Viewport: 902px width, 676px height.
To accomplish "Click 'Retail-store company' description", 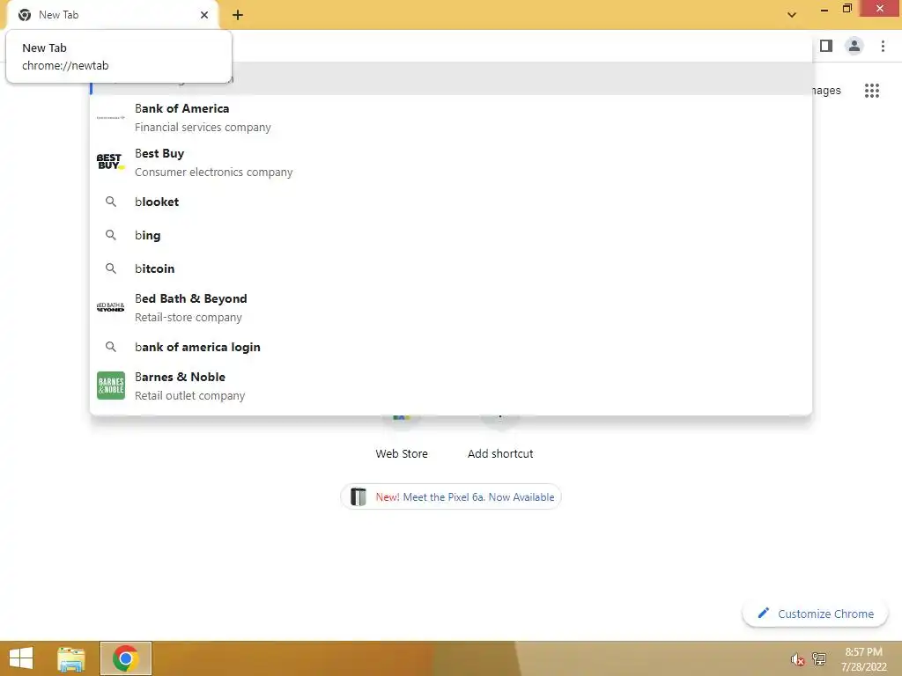I will pos(189,317).
